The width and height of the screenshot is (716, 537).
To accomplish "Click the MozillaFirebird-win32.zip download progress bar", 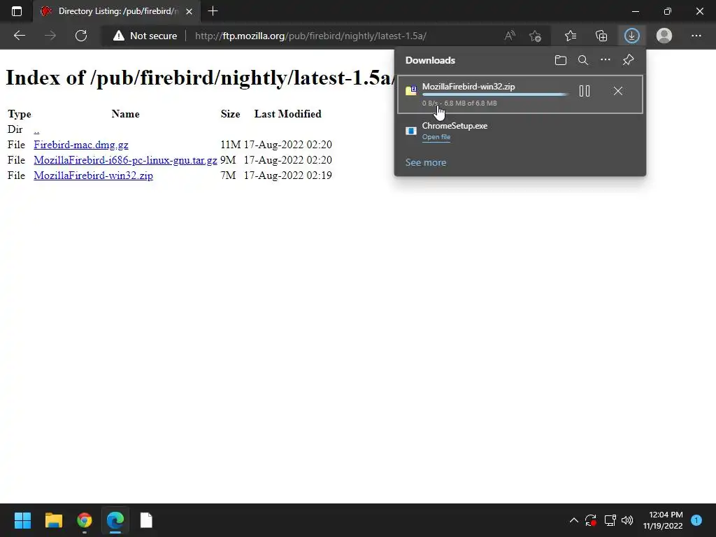I will click(x=495, y=94).
